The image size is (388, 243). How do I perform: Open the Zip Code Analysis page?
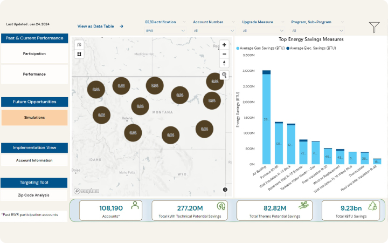pyautogui.click(x=34, y=195)
